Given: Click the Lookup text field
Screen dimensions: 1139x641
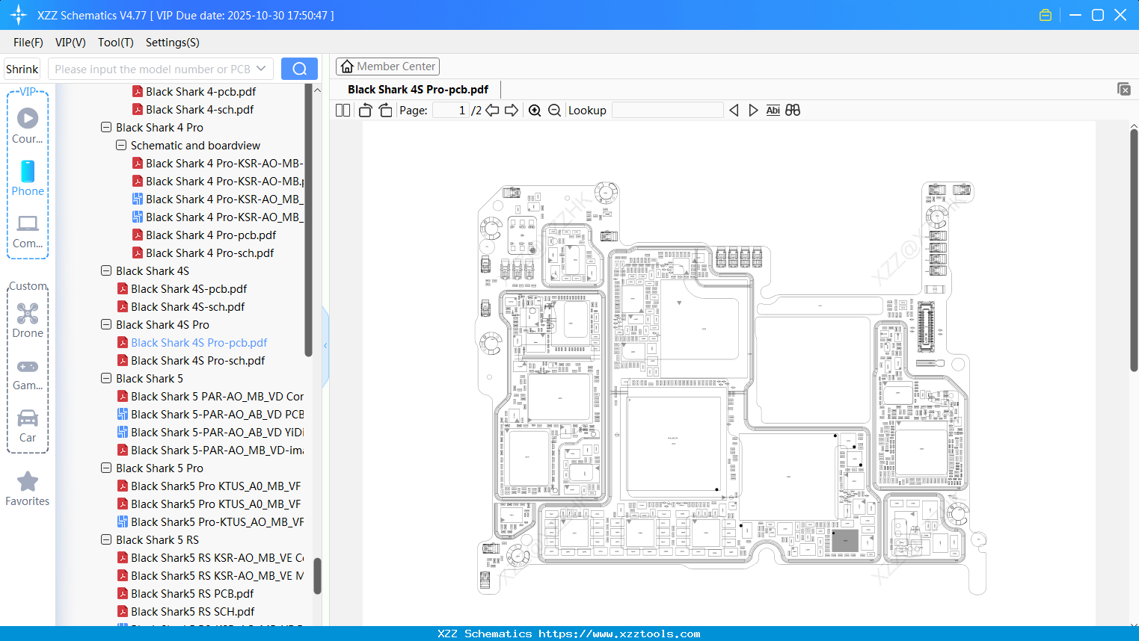Looking at the screenshot, I should tap(668, 111).
